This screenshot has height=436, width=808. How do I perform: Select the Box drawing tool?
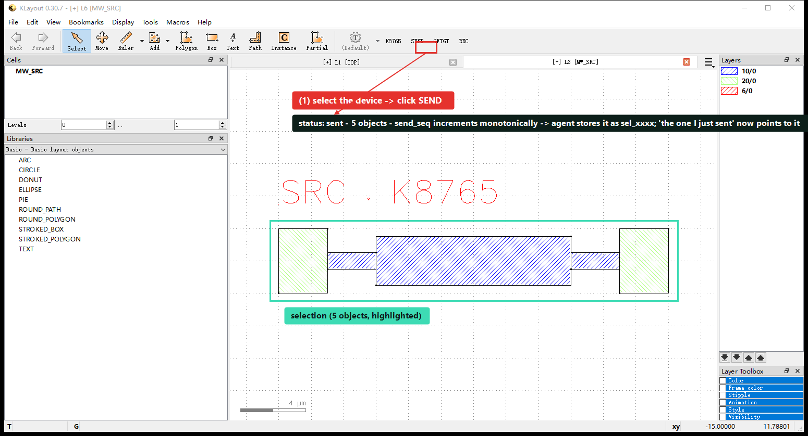click(212, 41)
